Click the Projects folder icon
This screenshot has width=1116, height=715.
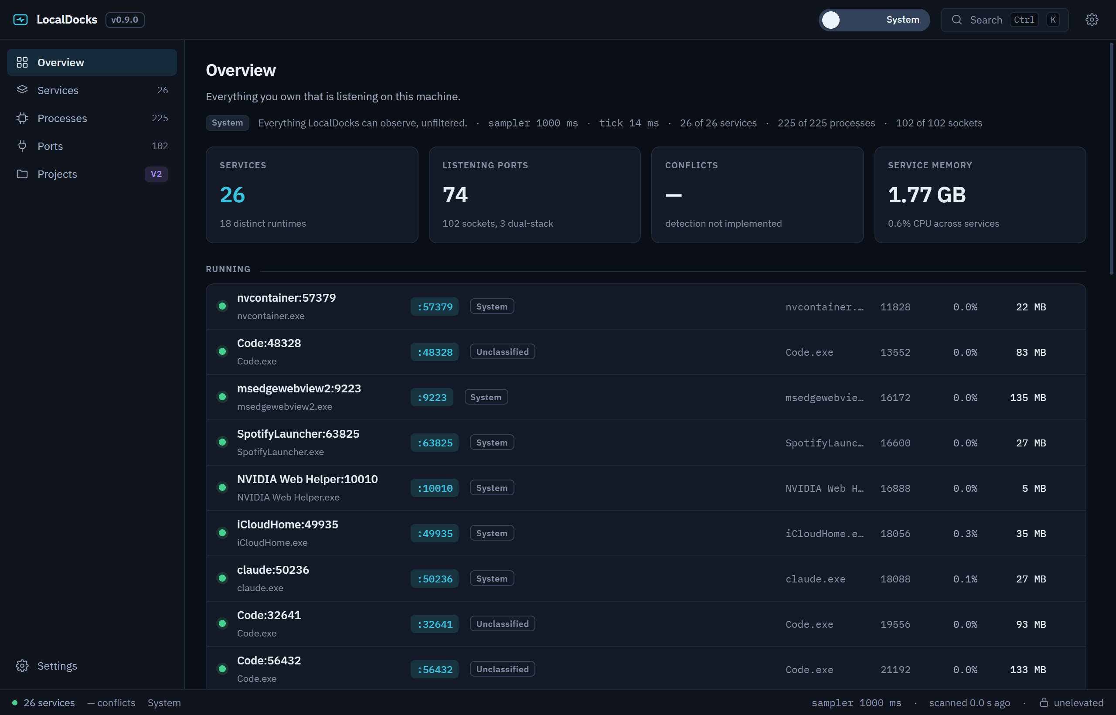click(x=22, y=174)
